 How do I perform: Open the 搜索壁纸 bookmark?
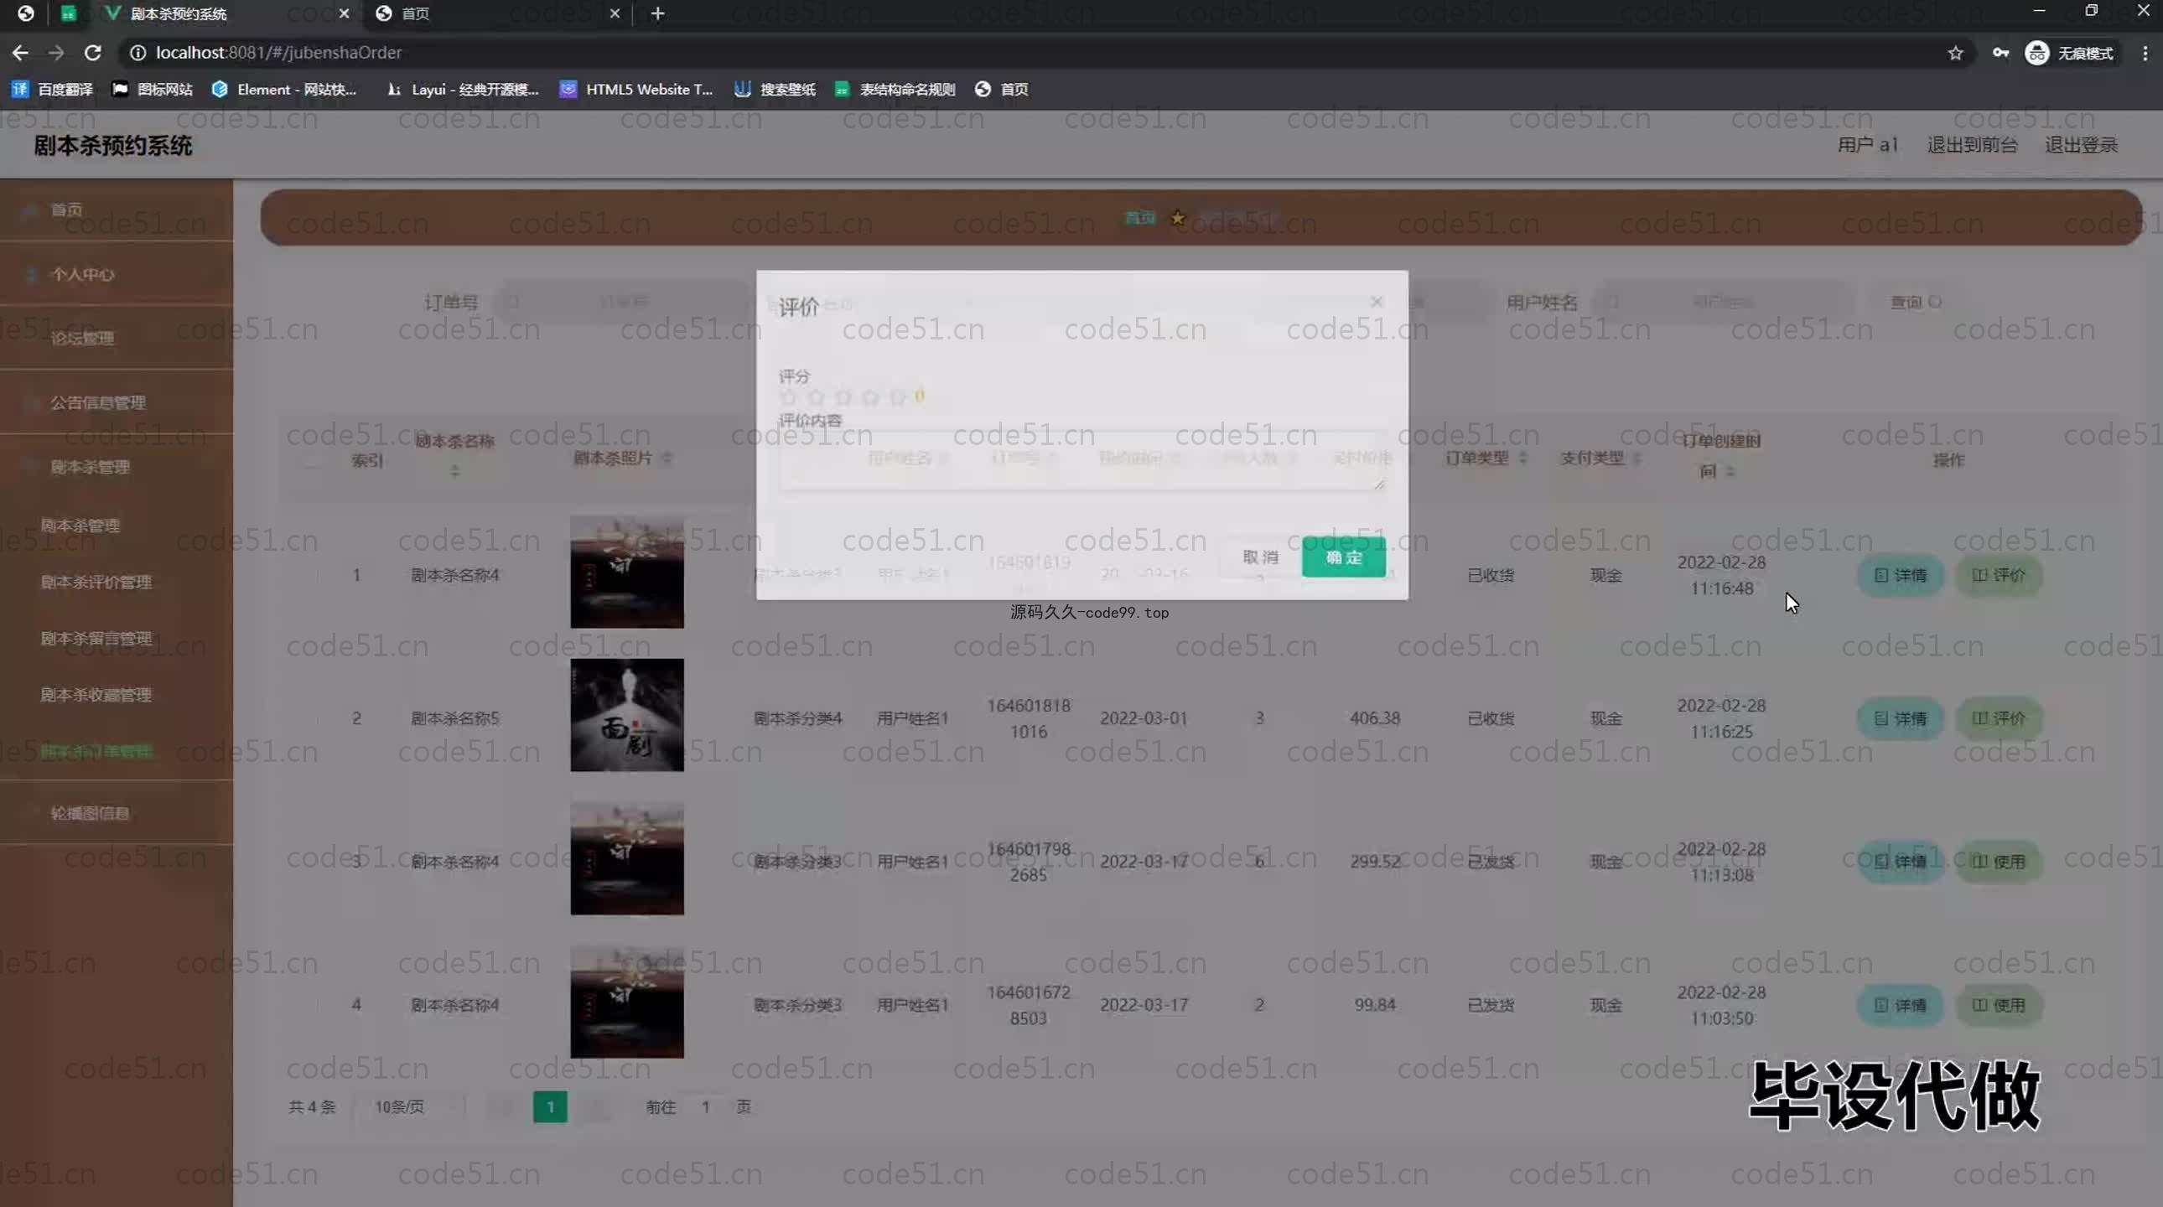pyautogui.click(x=775, y=89)
